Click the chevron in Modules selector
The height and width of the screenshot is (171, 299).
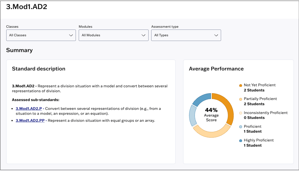pyautogui.click(x=143, y=35)
